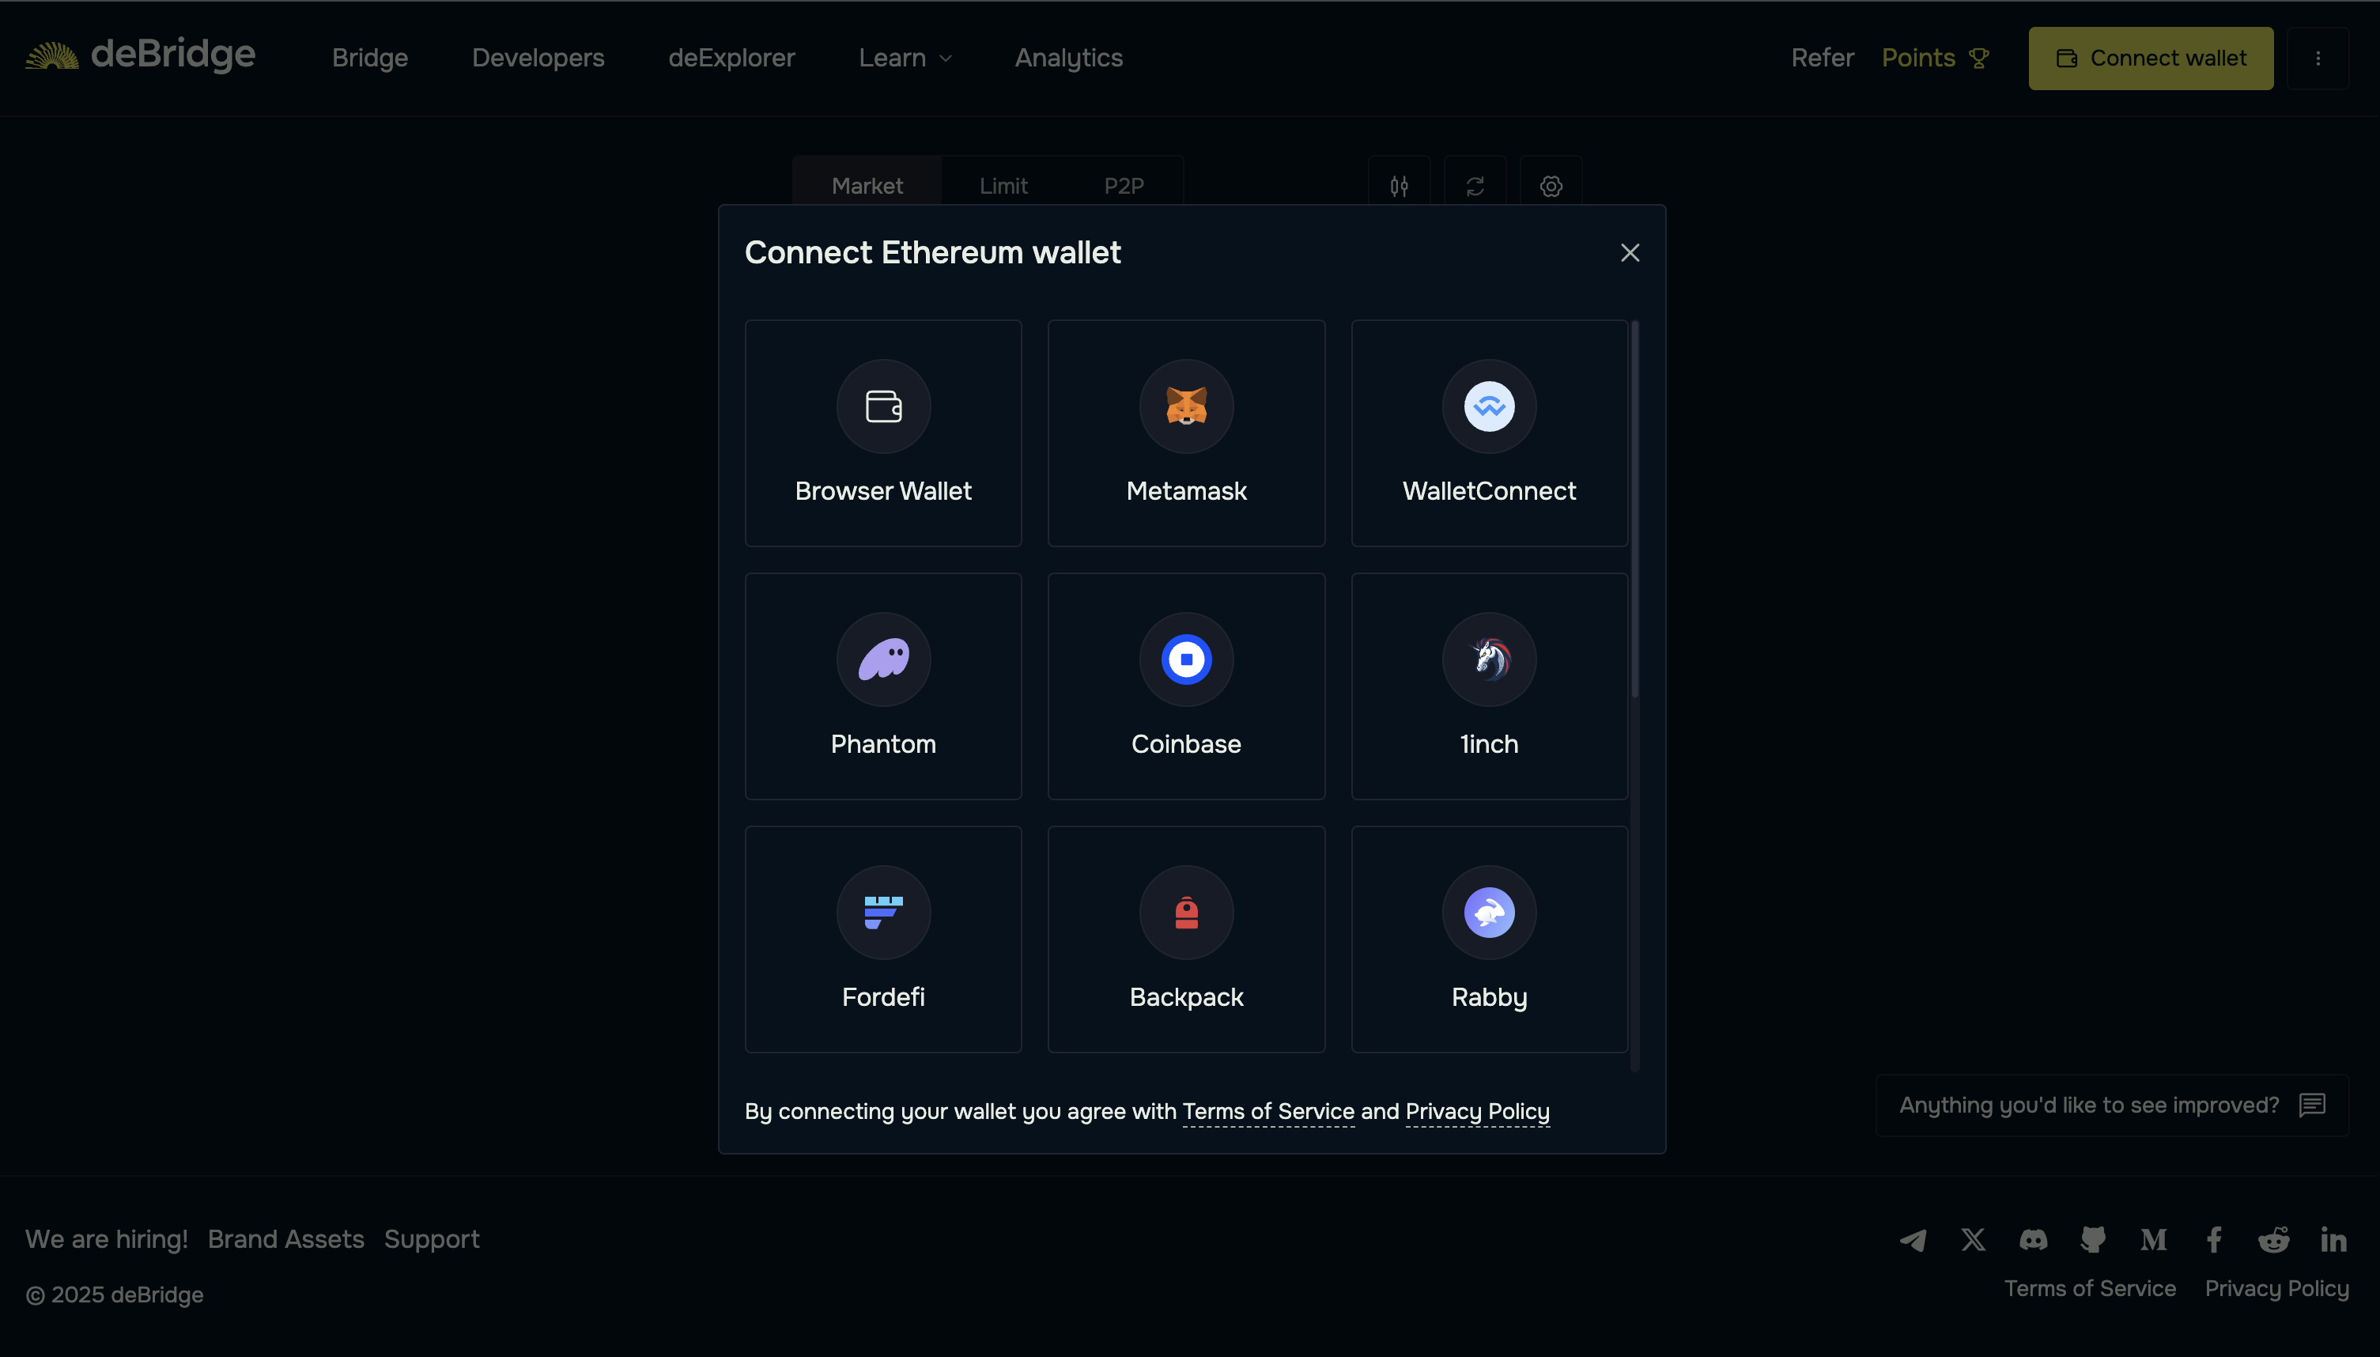
Task: Pick the Coinbase wallet
Action: [1185, 686]
